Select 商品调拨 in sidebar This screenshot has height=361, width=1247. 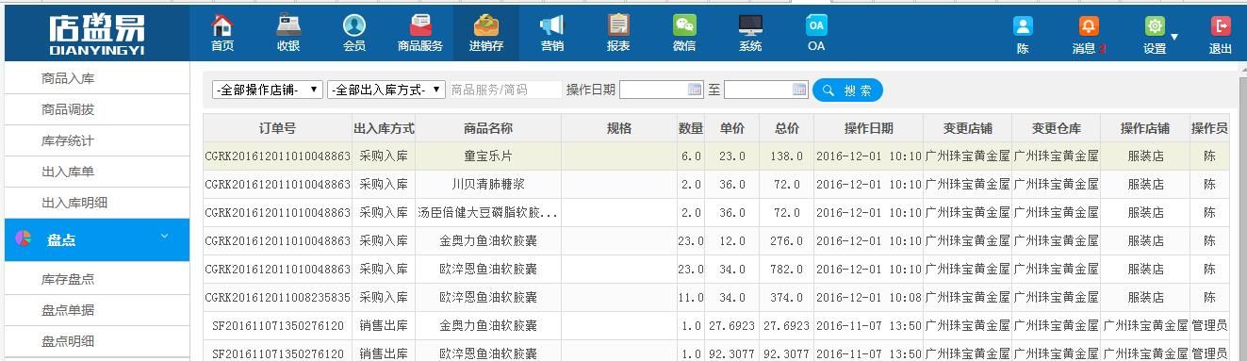tap(68, 109)
